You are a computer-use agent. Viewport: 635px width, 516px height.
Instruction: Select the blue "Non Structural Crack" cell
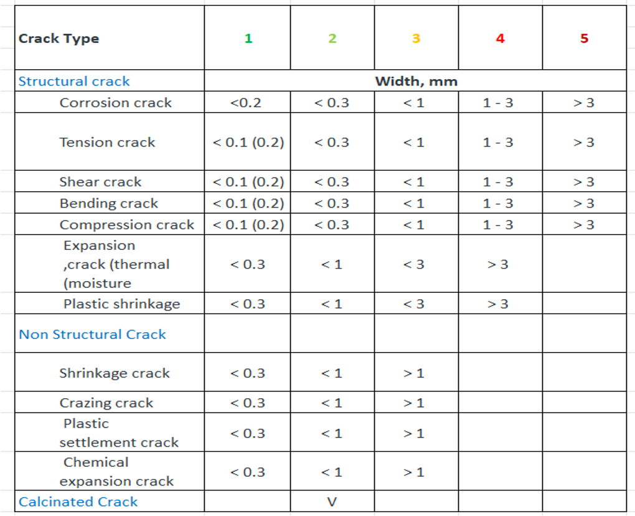tap(92, 334)
